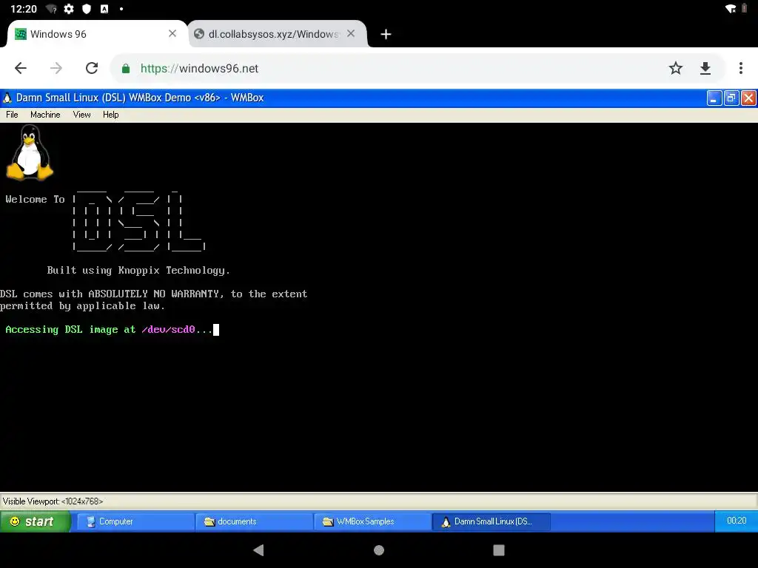The height and width of the screenshot is (568, 758).
Task: Go forward in browser history
Action: point(56,68)
